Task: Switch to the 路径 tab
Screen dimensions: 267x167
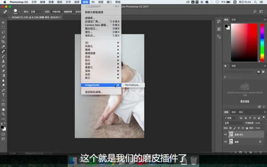Action: pos(241,112)
